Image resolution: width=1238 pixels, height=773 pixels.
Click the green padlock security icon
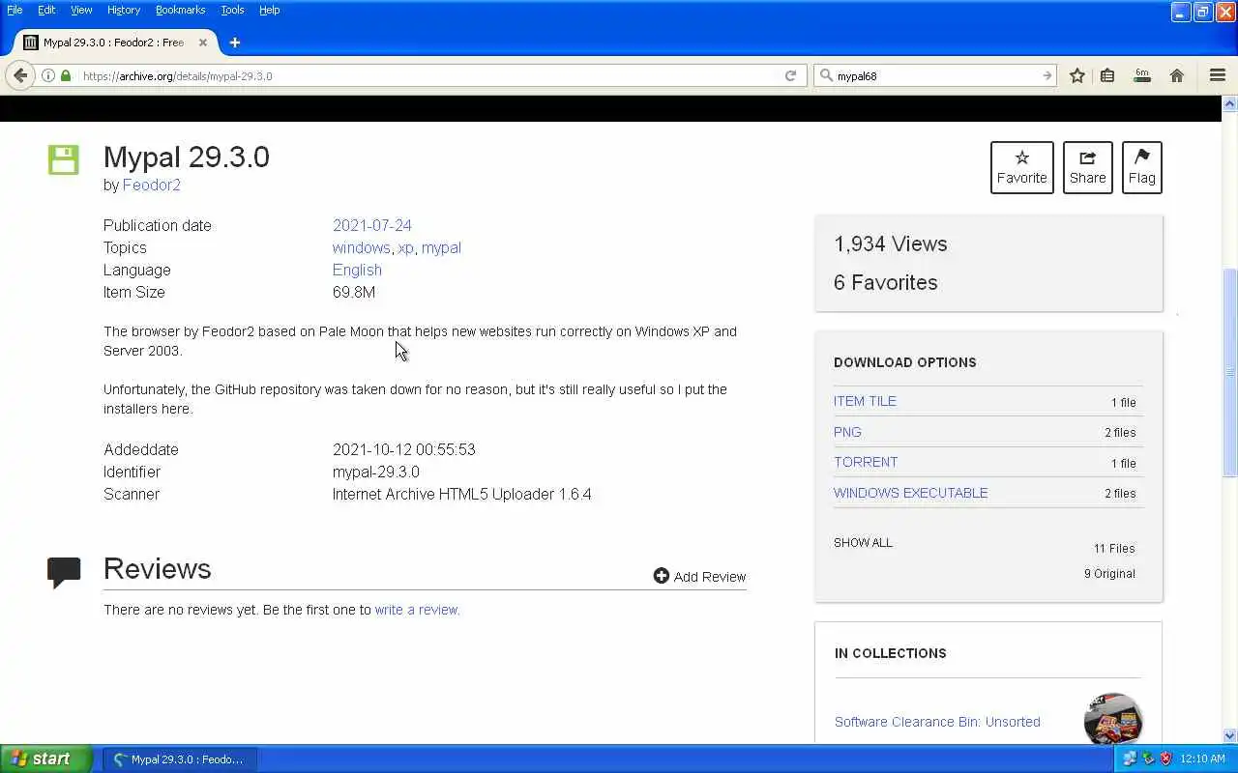tap(66, 75)
